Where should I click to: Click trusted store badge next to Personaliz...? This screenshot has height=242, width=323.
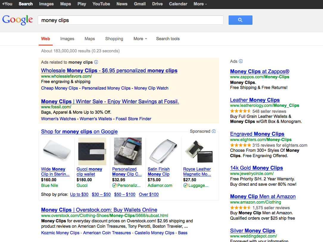(114, 185)
